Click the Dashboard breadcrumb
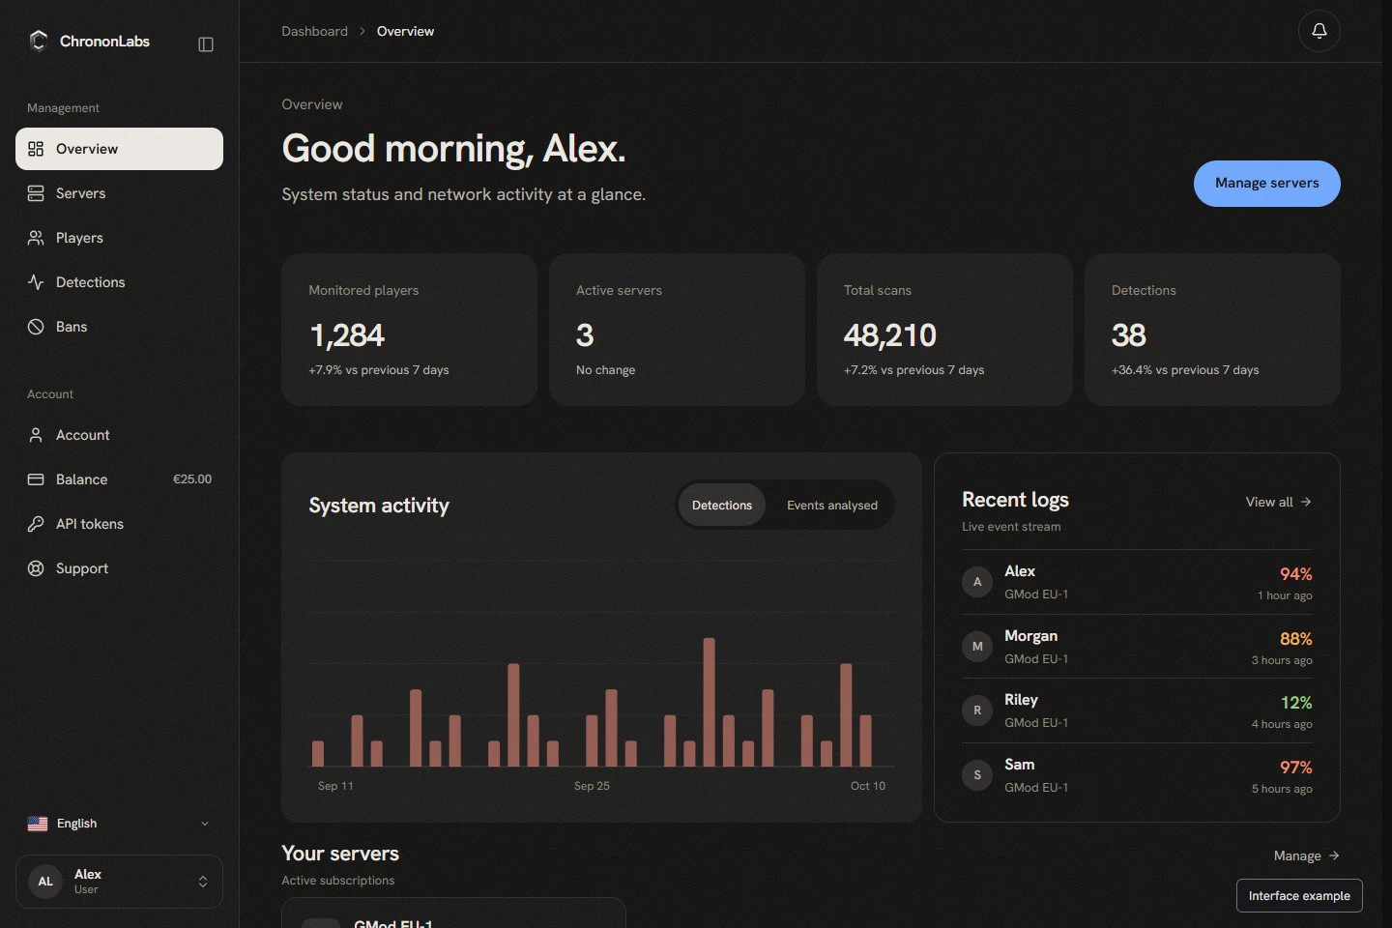Screen dimensions: 1392x928 314,31
